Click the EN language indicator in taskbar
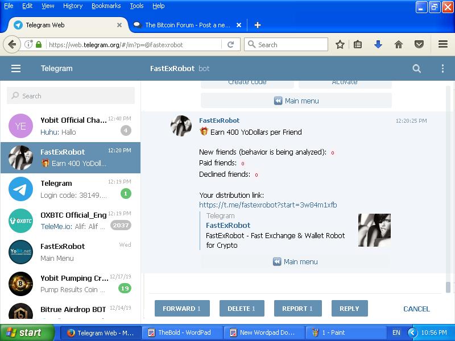This screenshot has width=455, height=341. (x=396, y=332)
